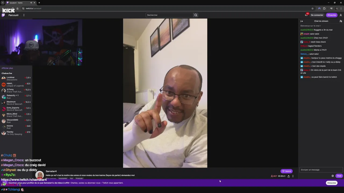Open Chrome three-dot menu
Viewport: 344px width, 193px height.
click(x=341, y=8)
